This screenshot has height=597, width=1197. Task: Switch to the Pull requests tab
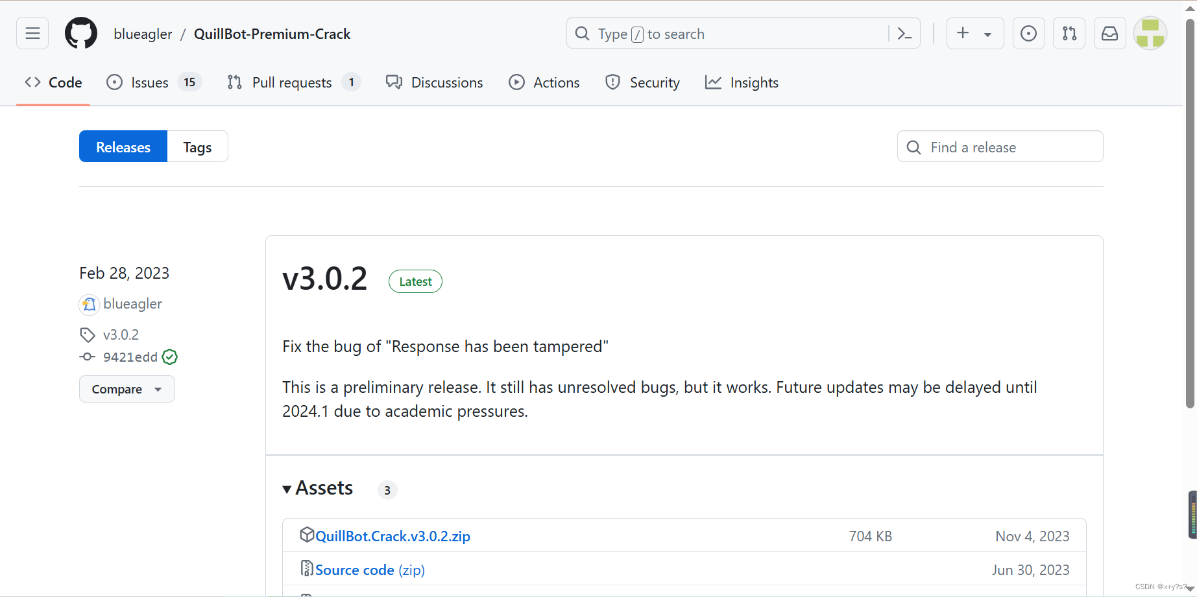click(293, 82)
